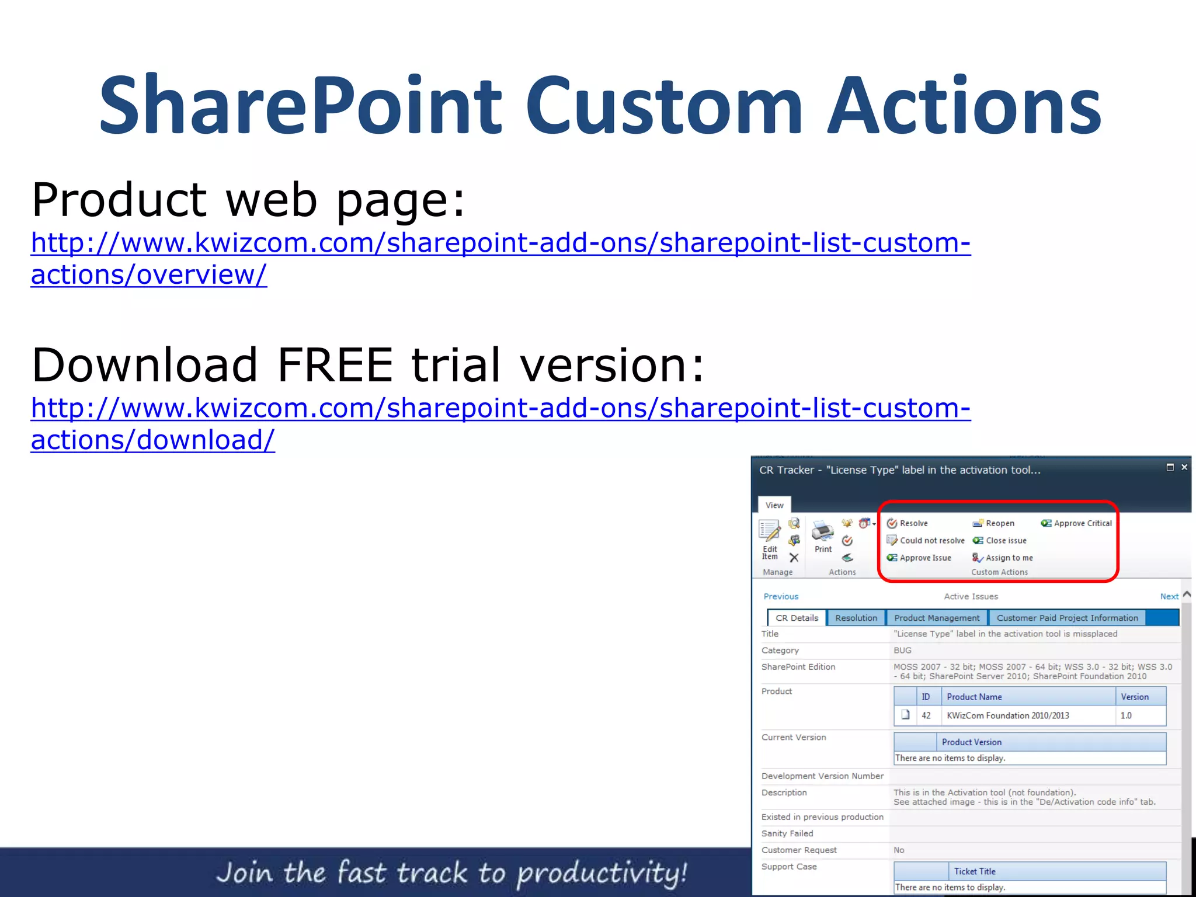Click the Assign to me custom action

coord(1003,558)
